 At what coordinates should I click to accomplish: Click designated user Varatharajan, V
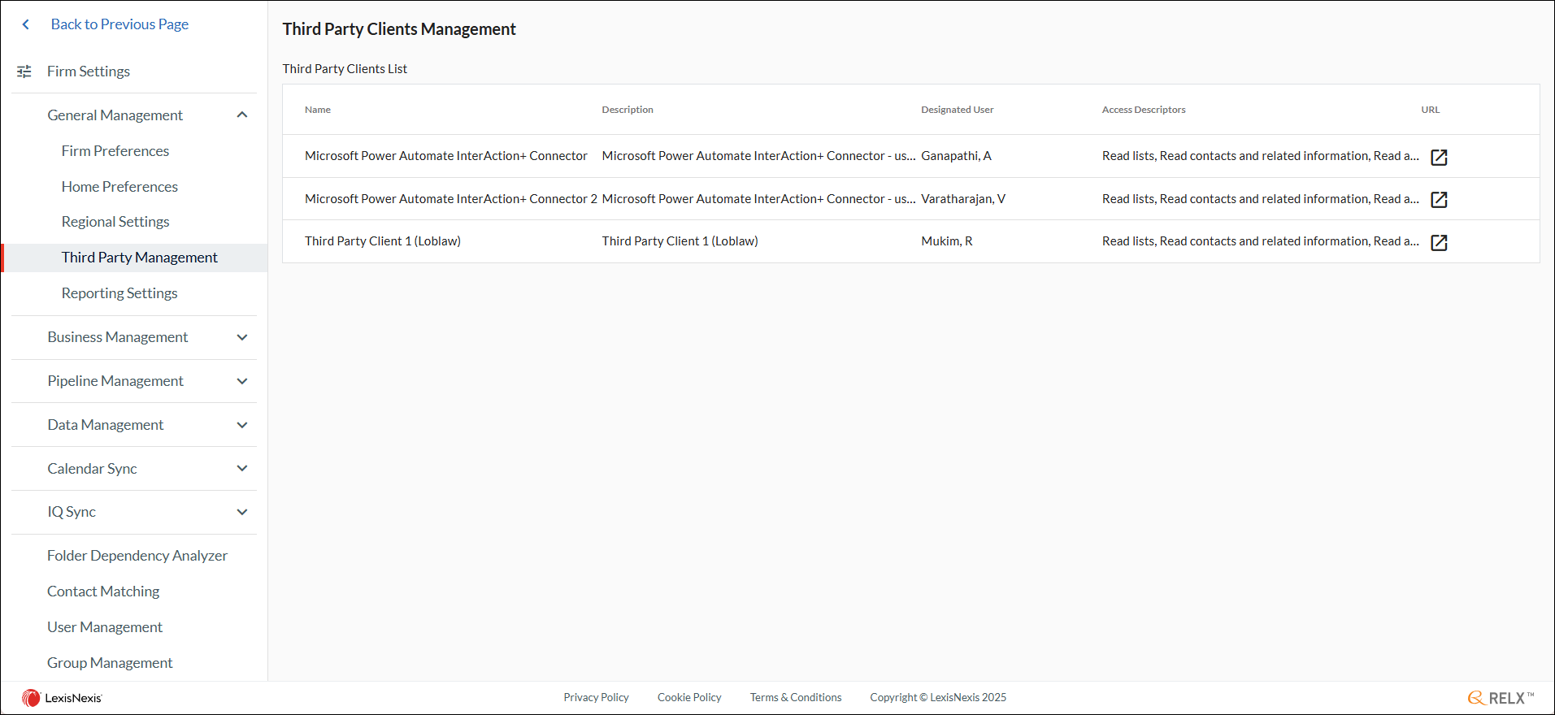pyautogui.click(x=963, y=199)
